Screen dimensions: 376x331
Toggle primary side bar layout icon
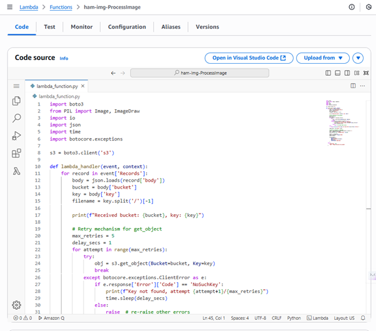pos(328,73)
